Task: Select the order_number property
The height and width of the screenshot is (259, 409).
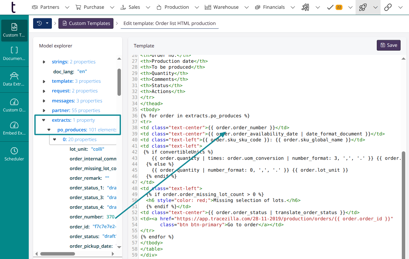Action: (92, 217)
